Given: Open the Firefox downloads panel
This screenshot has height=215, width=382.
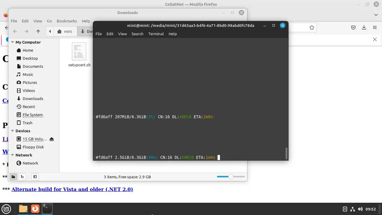Looking at the screenshot, I should pos(364,27).
